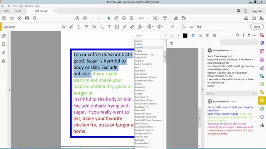
Task: Open text properties Aa icon
Action: [199, 26]
